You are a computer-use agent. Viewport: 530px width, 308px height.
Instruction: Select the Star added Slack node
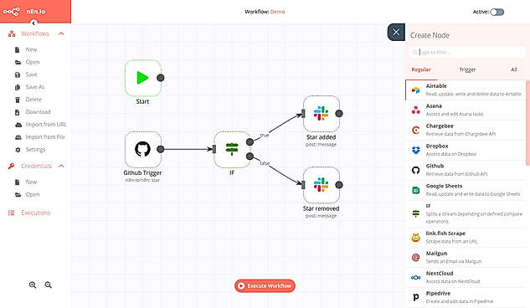click(x=322, y=114)
